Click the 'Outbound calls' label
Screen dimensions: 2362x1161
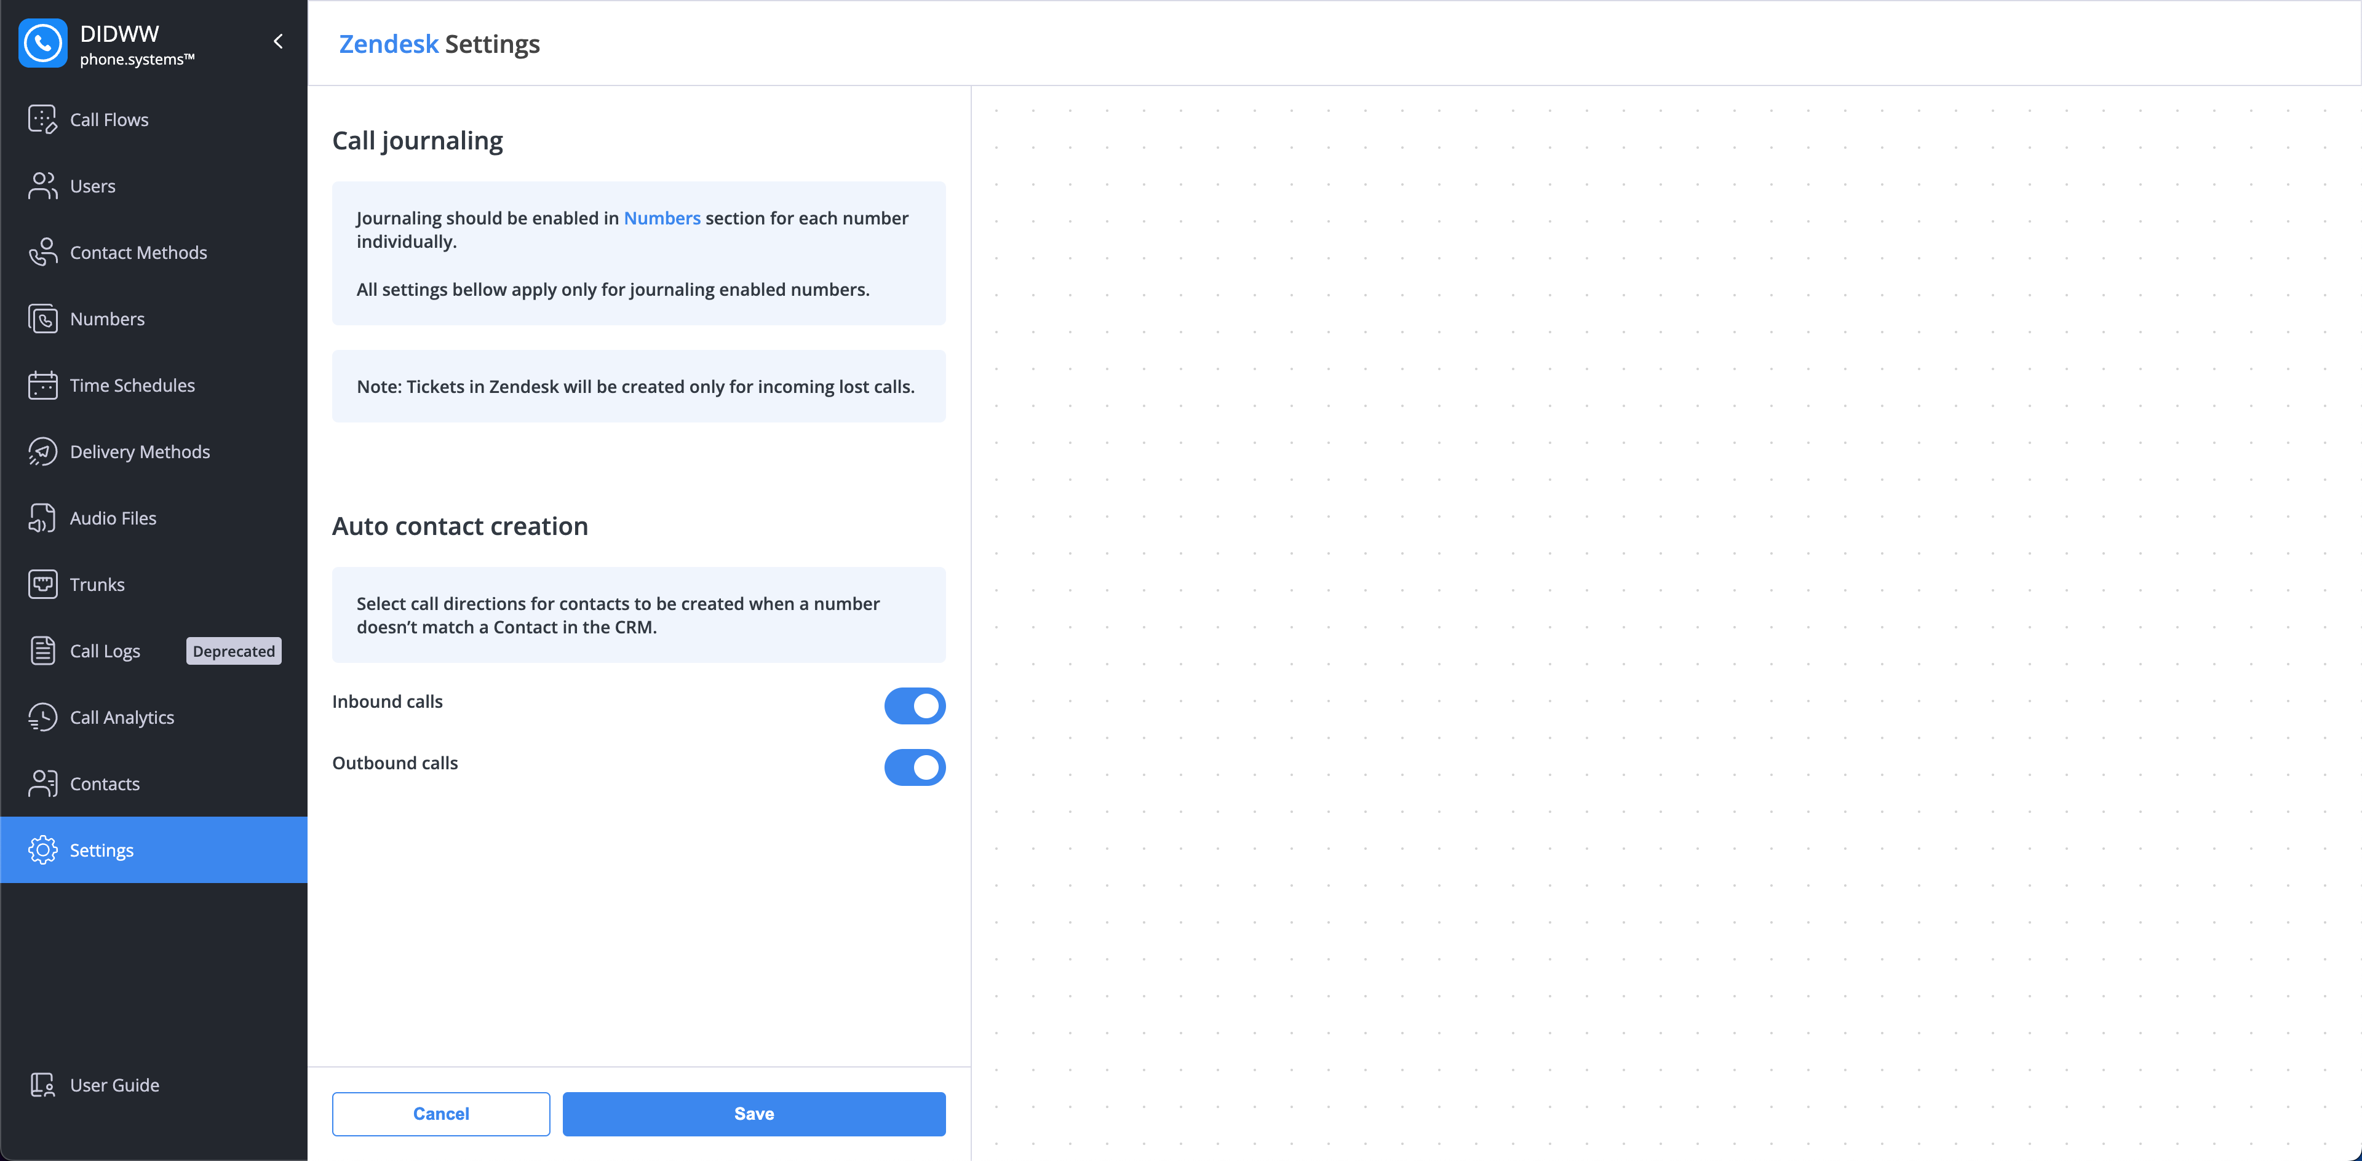click(x=395, y=763)
